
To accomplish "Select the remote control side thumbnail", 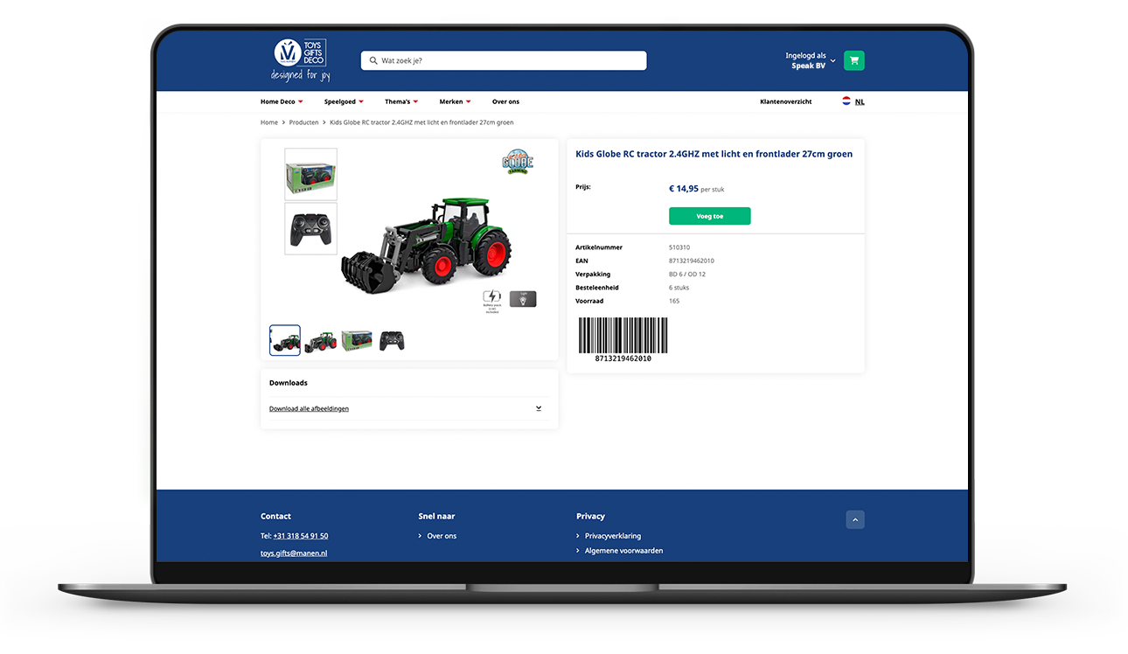I will tap(310, 229).
